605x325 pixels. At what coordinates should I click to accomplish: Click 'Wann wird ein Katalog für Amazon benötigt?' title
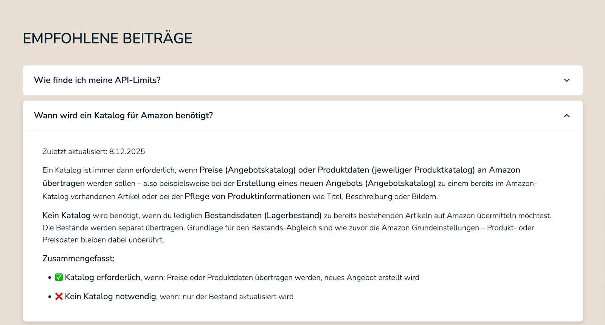tap(123, 115)
